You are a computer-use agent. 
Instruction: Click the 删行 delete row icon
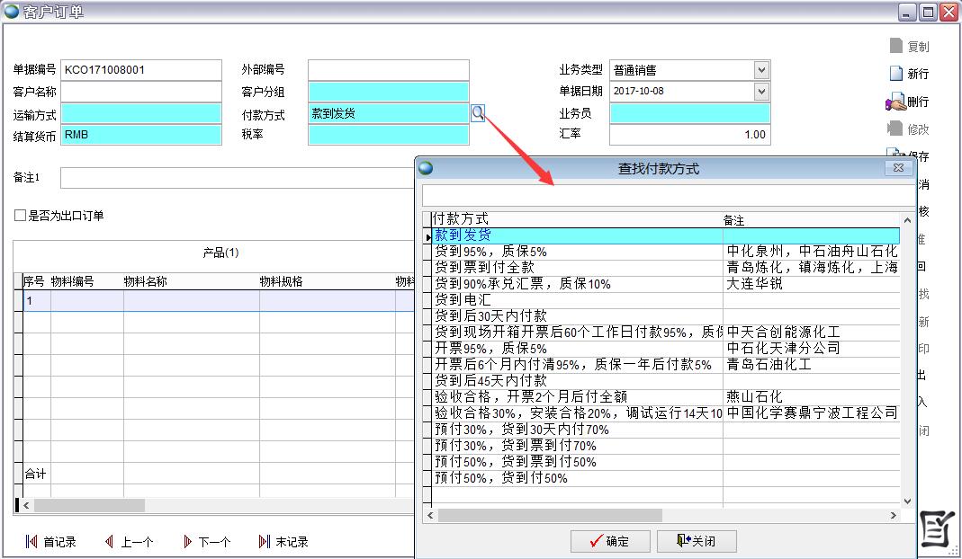tap(896, 102)
